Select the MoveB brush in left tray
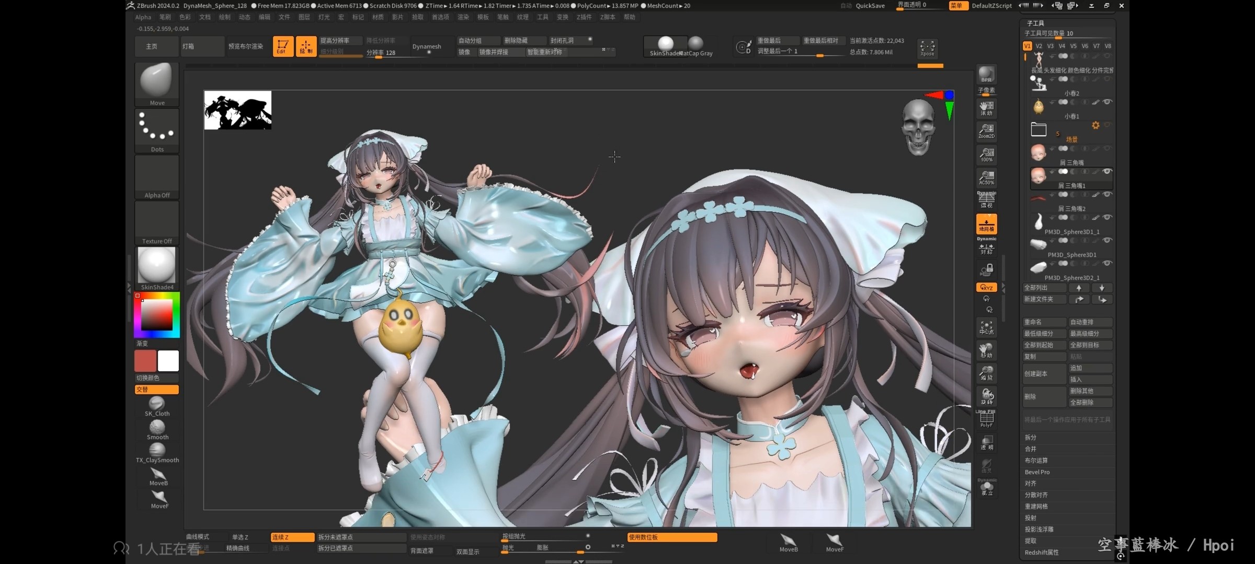The height and width of the screenshot is (564, 1255). coord(158,476)
